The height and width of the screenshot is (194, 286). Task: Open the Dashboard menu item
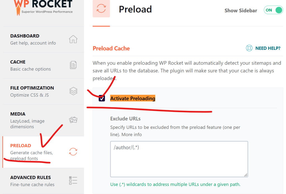(x=43, y=39)
